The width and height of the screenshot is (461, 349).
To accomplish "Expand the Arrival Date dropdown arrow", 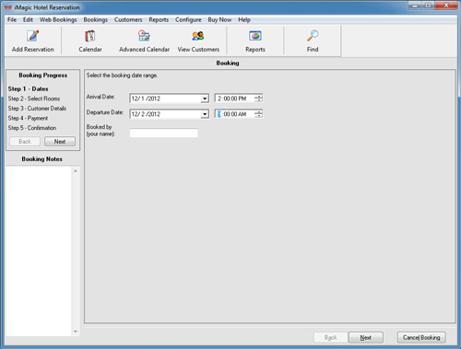I will point(205,99).
